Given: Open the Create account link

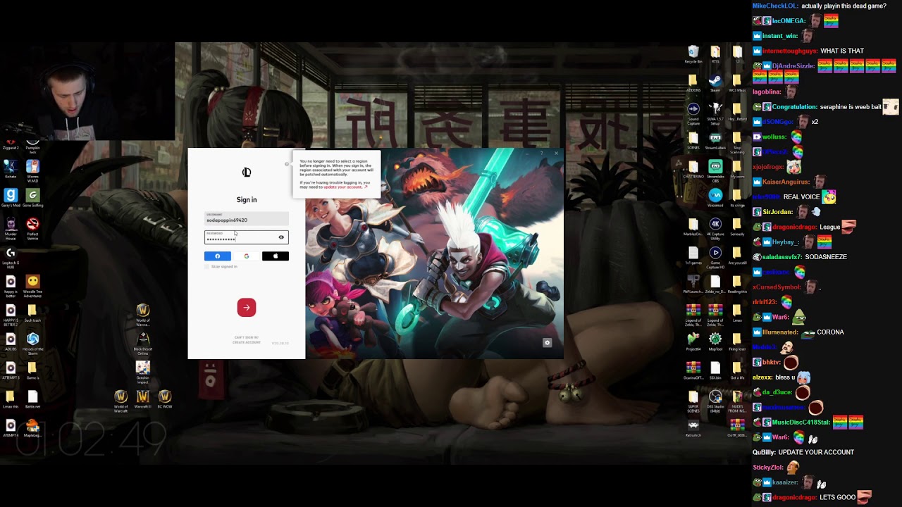Looking at the screenshot, I should tap(247, 342).
